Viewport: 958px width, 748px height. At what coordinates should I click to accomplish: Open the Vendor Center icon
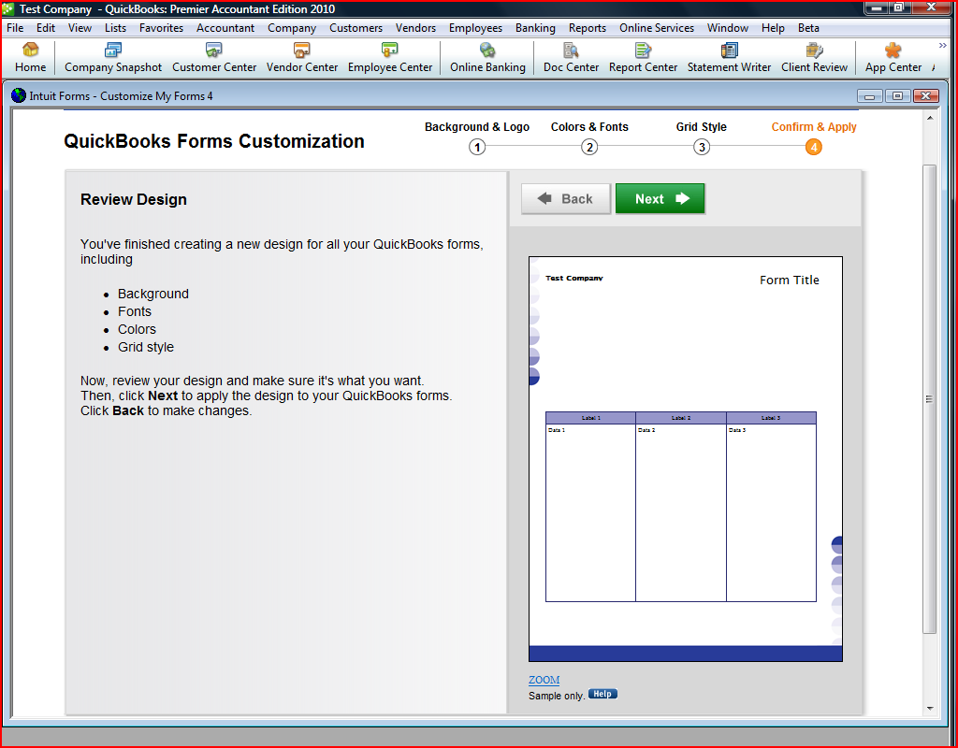(x=302, y=58)
